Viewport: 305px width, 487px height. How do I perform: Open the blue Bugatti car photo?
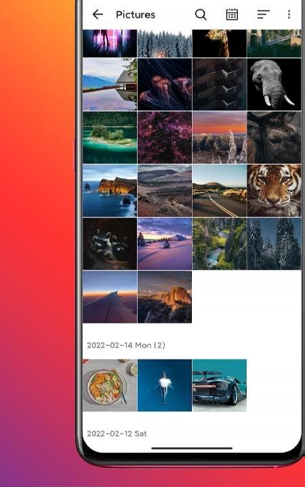click(220, 385)
